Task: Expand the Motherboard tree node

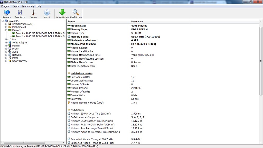Action: [x=6, y=27]
